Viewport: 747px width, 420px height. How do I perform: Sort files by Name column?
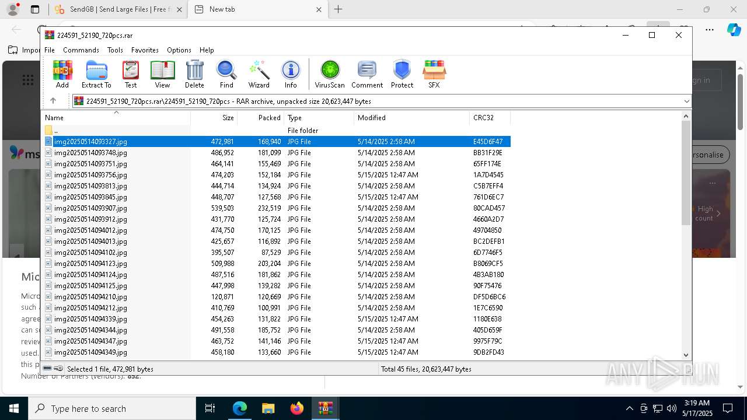[x=117, y=118]
